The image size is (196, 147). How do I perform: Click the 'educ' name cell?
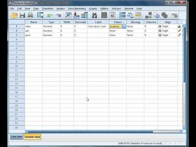pyautogui.click(x=33, y=27)
